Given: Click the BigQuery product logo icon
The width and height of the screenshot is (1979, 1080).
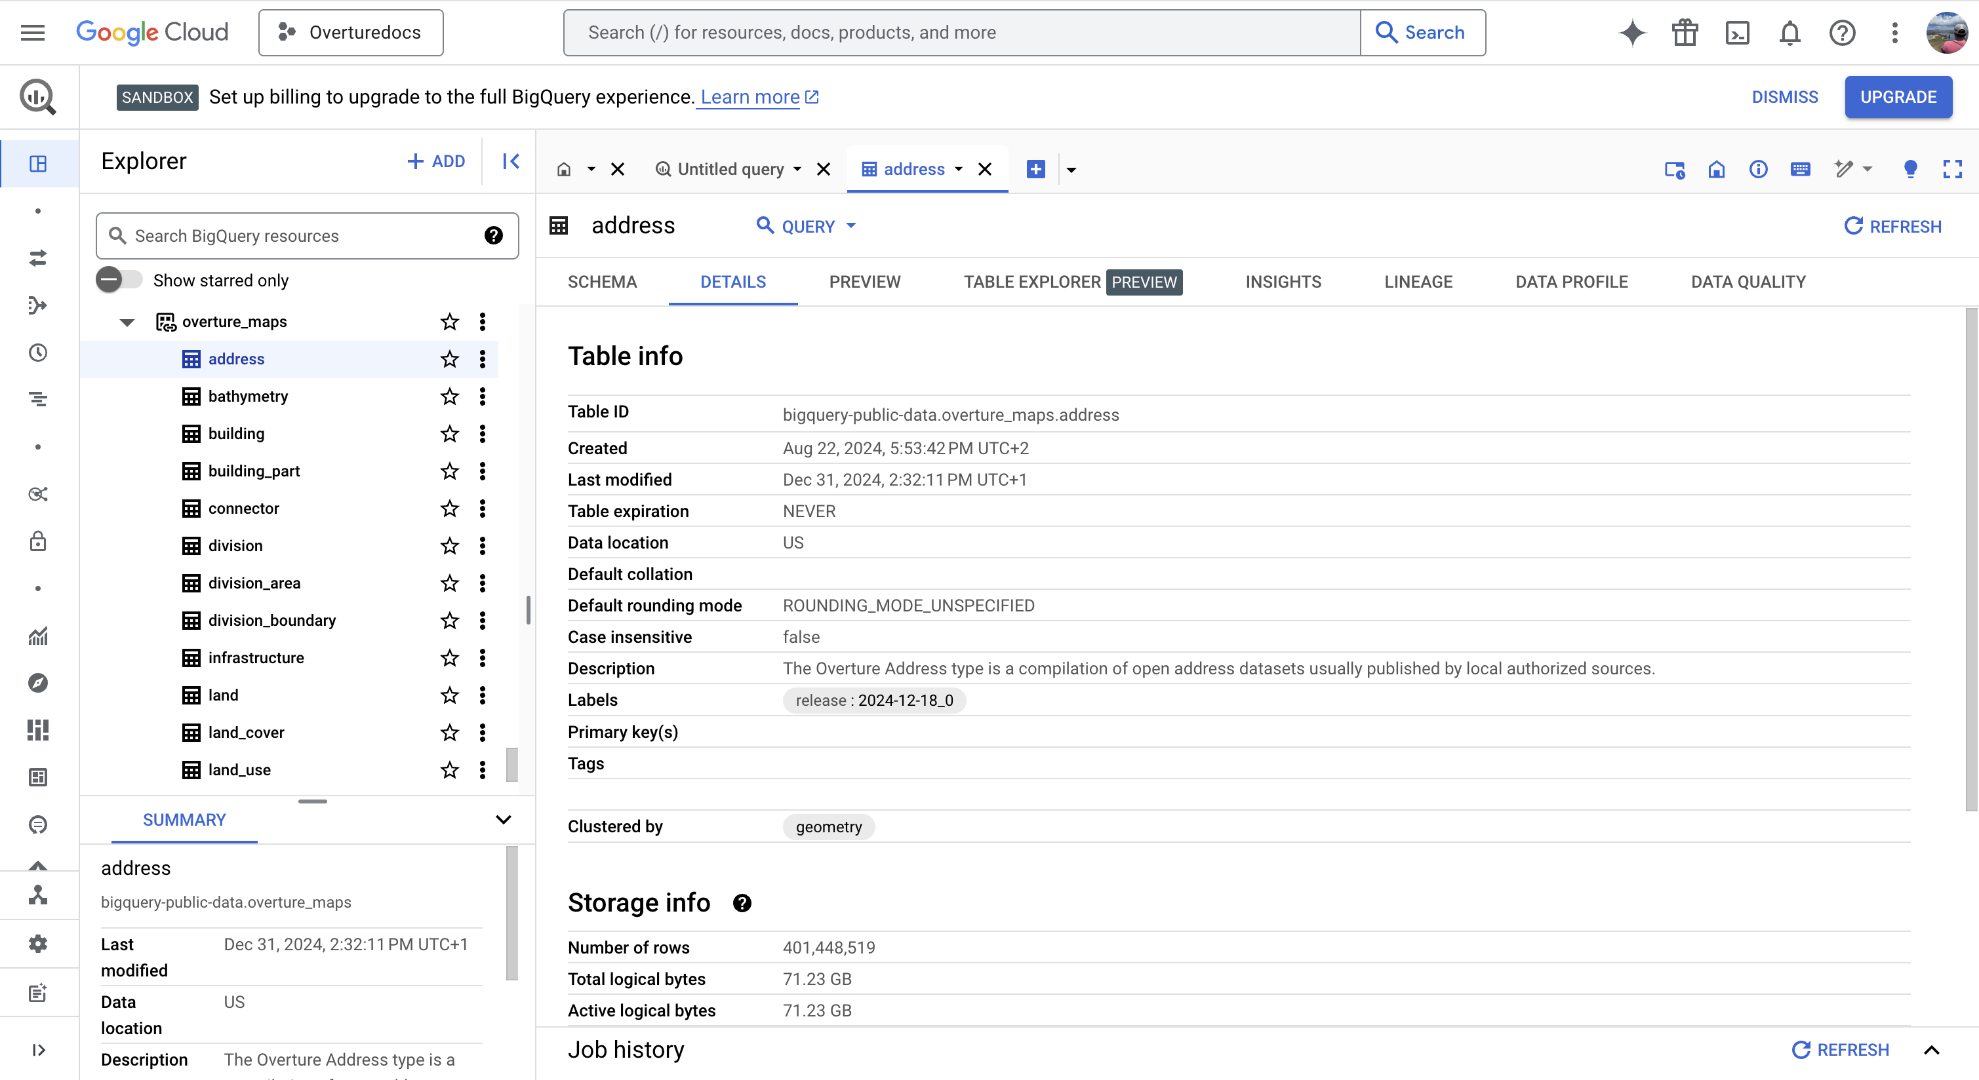Looking at the screenshot, I should coord(37,97).
